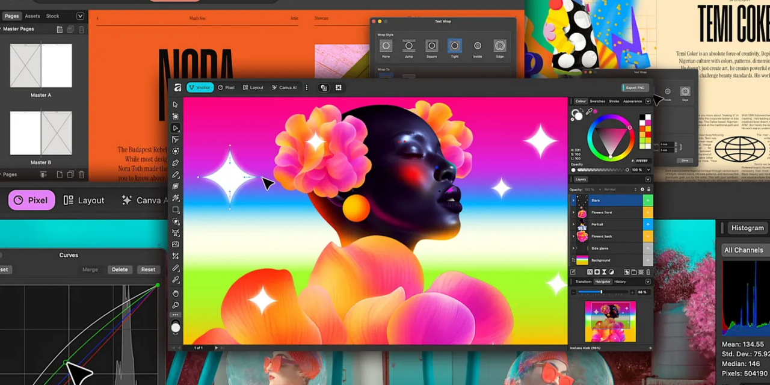This screenshot has width=770, height=385.
Task: Open the Navigator tab
Action: (603, 282)
